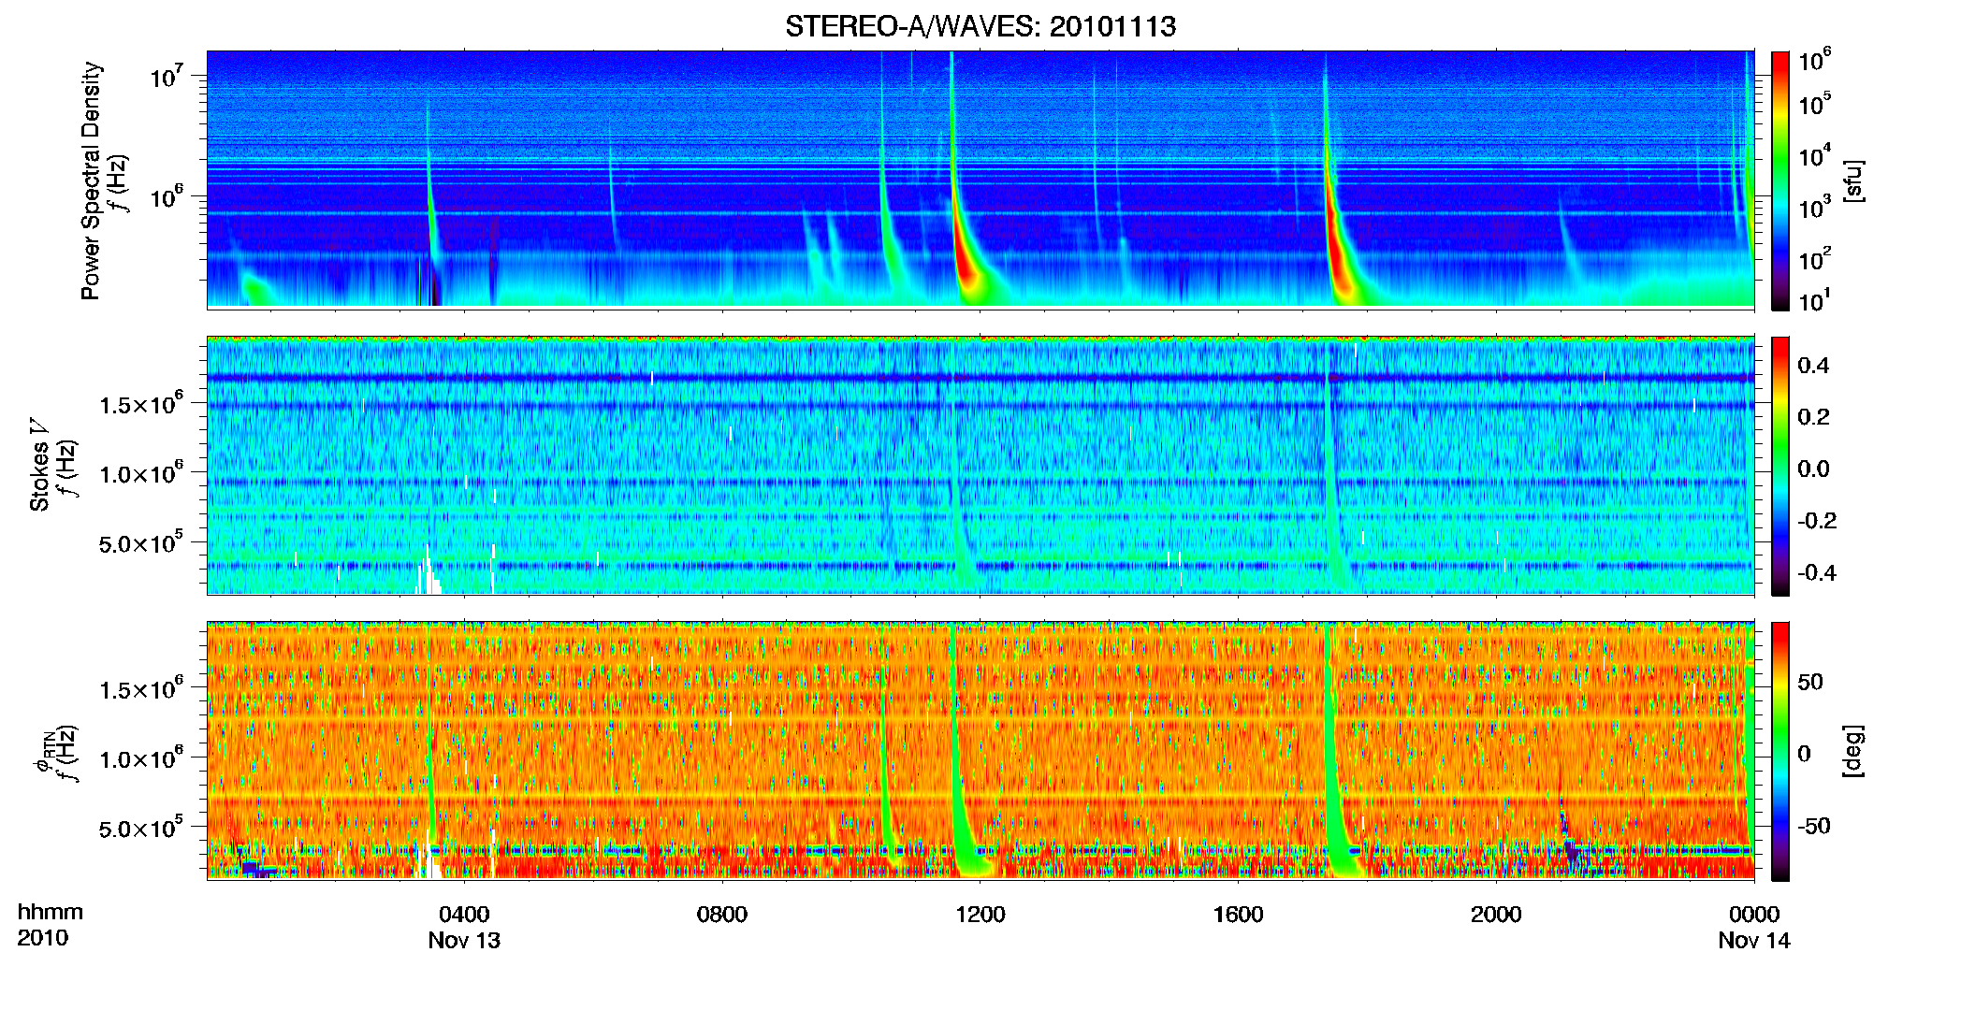Click the 2010 year label
The width and height of the screenshot is (1961, 1010).
[x=43, y=938]
